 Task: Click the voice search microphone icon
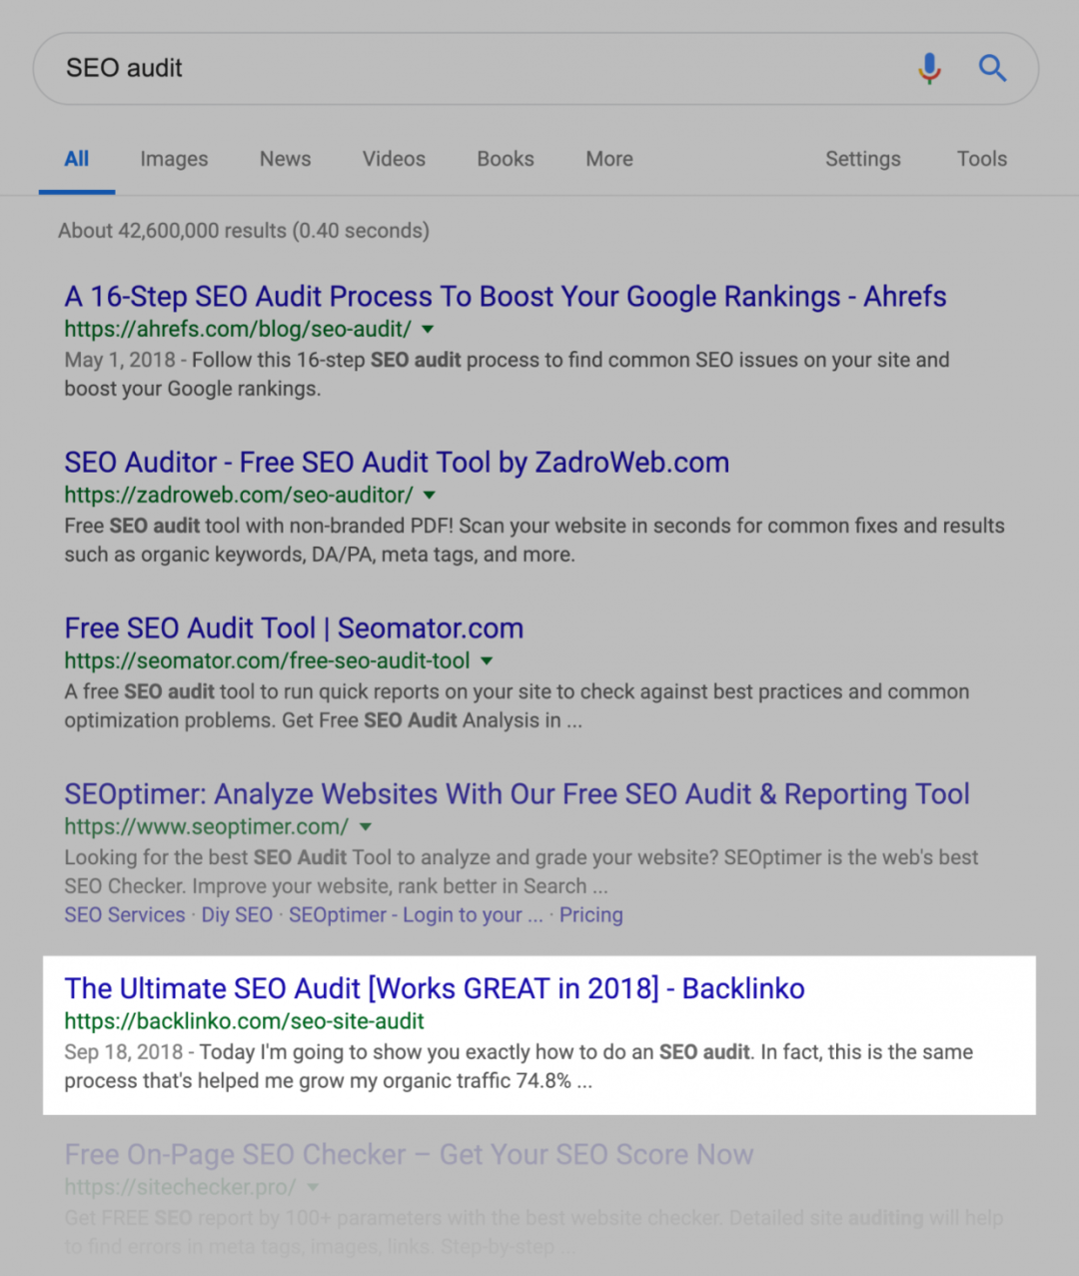pos(929,68)
